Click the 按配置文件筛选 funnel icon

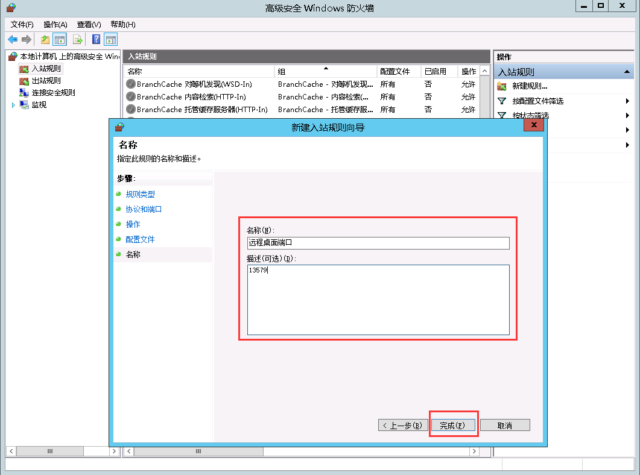502,101
